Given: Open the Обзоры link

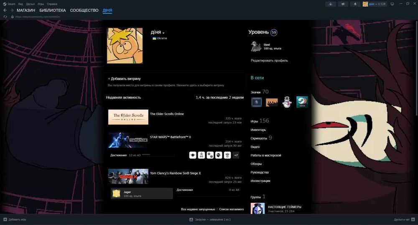Looking at the screenshot, I should pyautogui.click(x=256, y=164).
